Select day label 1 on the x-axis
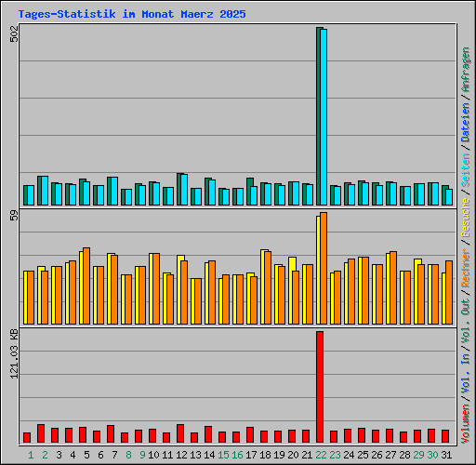 pyautogui.click(x=31, y=455)
